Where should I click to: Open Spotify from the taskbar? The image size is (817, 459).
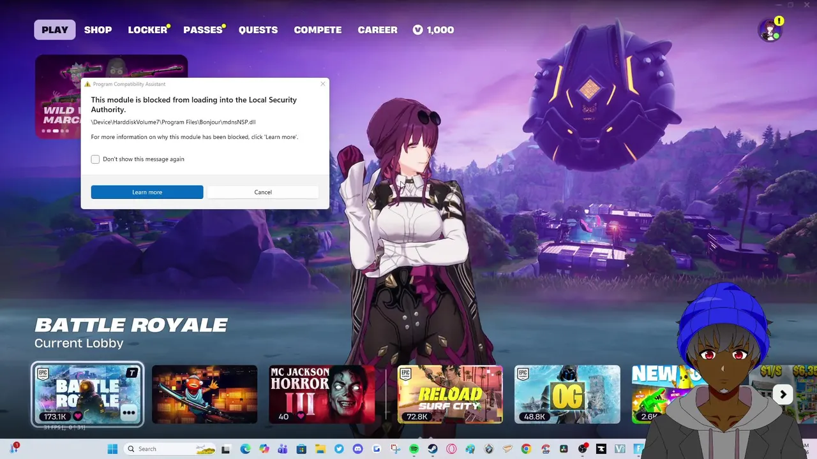click(x=414, y=449)
